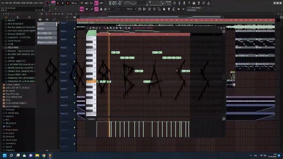Select the paint brush tool in piano roll
Screen dimensions: 283x159
coord(107,28)
